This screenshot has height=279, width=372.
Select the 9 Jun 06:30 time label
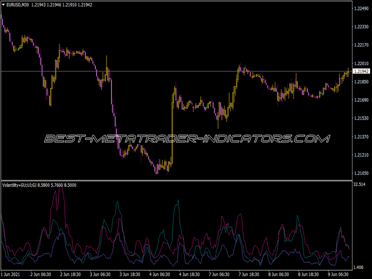(338, 274)
